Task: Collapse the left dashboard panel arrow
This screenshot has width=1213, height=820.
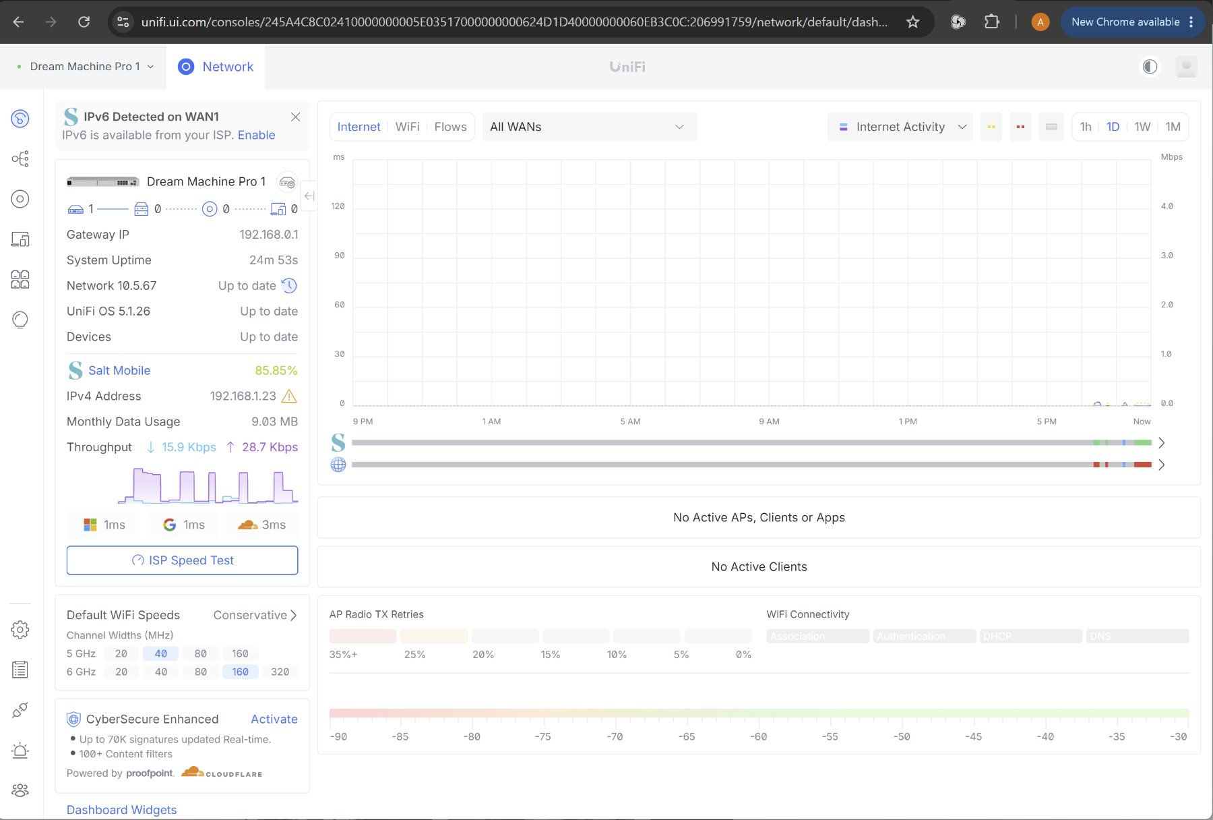Action: point(309,196)
